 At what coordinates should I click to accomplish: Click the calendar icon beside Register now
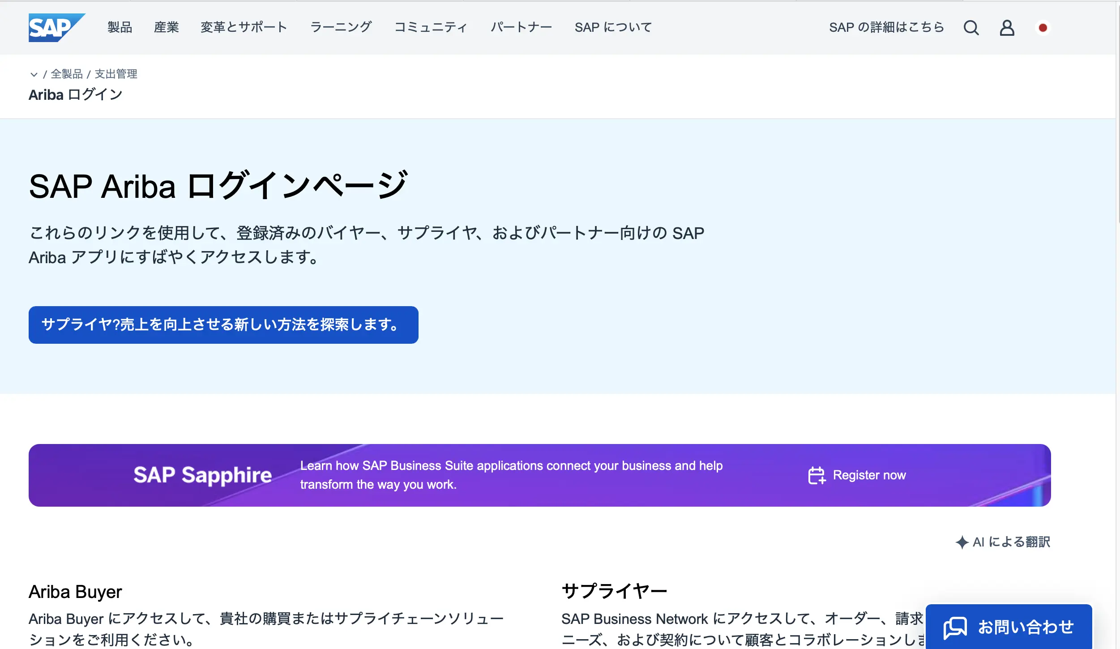tap(816, 475)
